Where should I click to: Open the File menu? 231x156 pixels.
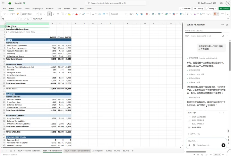[4, 9]
